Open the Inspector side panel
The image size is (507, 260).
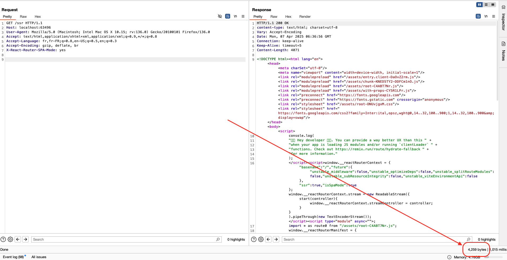coord(503,18)
